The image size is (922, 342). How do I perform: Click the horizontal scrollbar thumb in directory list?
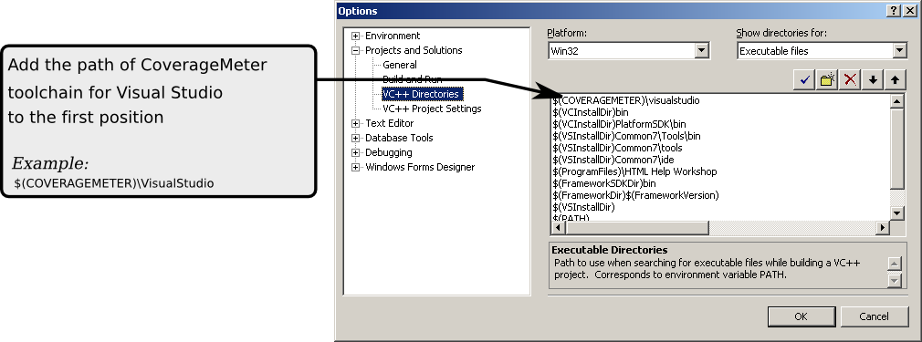click(637, 227)
